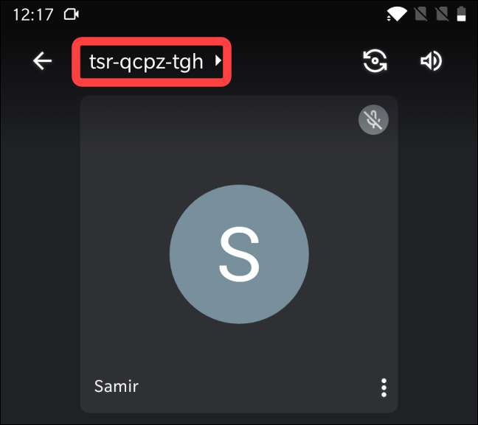Tap Samir's muted microphone indicator
Viewport: 478px width, 425px height.
[373, 119]
